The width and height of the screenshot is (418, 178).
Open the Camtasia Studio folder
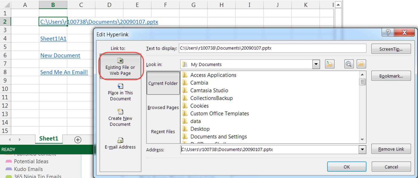pyautogui.click(x=209, y=90)
